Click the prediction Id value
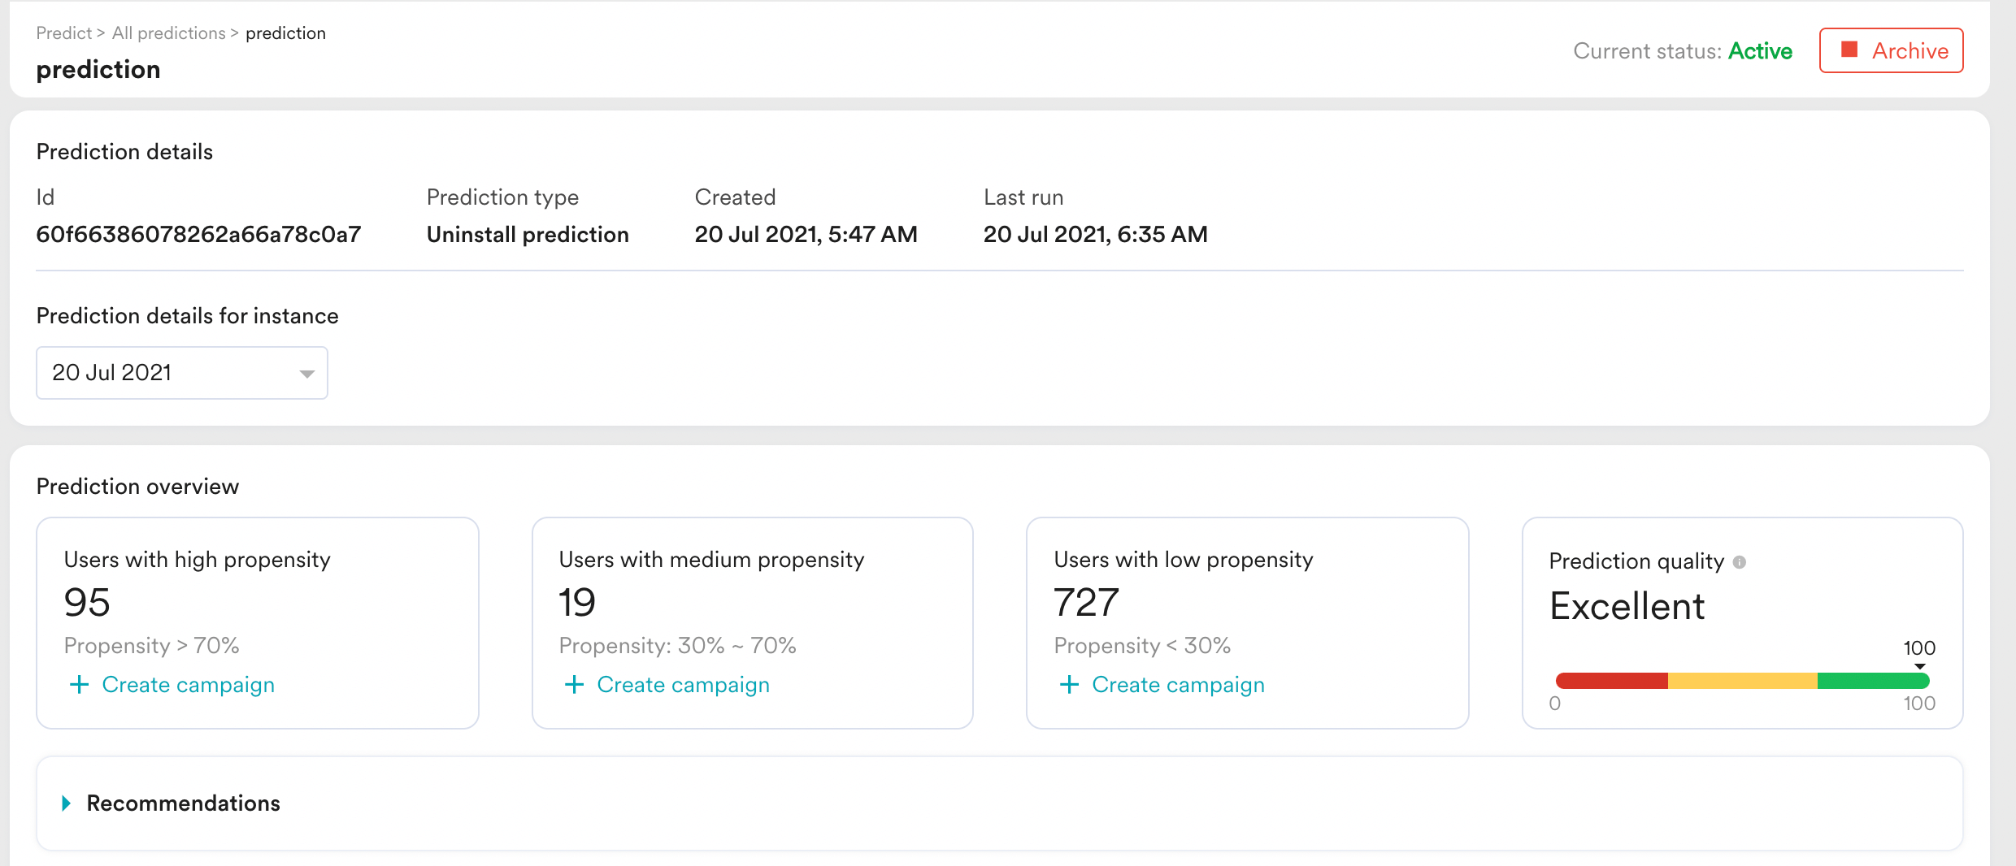Screen dimensions: 2016x866 click(198, 235)
